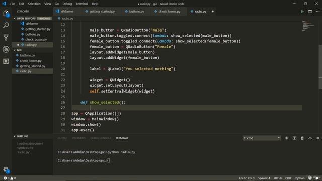The width and height of the screenshot is (322, 181).
Task: Open the Manage gear menu
Action: [6, 170]
